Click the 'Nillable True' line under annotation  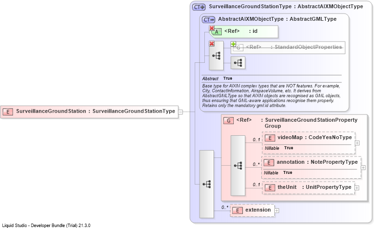pyautogui.click(x=278, y=172)
